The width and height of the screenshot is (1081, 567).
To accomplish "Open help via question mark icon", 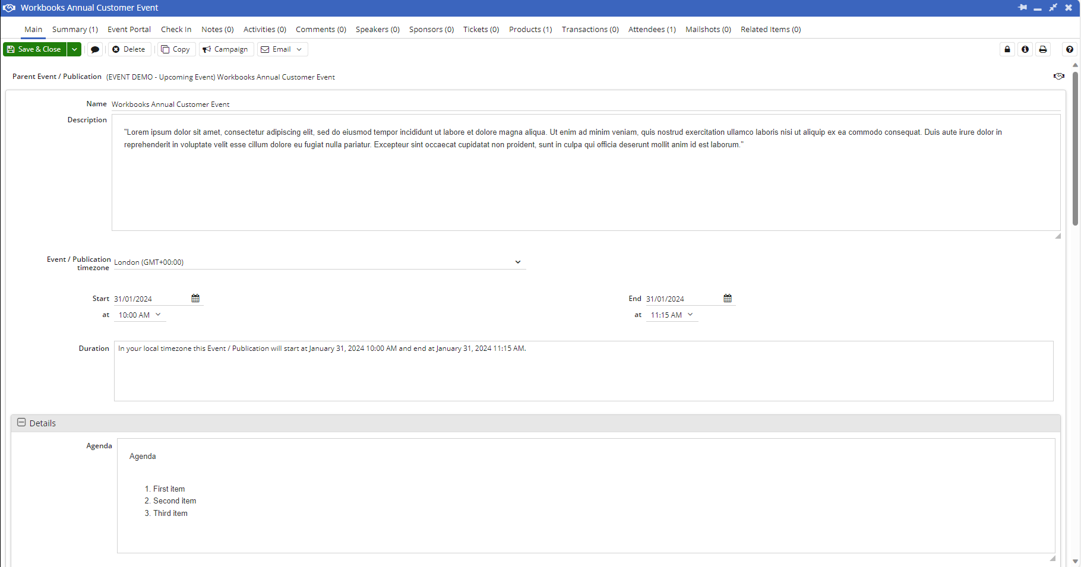I will (x=1070, y=49).
